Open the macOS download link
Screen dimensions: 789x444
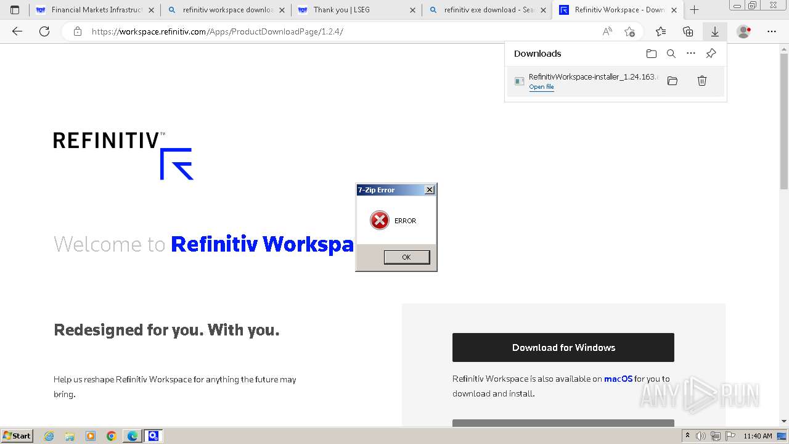(x=618, y=379)
